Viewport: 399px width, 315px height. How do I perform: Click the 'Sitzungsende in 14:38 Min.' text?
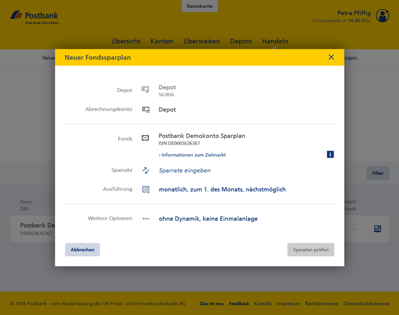click(x=342, y=21)
